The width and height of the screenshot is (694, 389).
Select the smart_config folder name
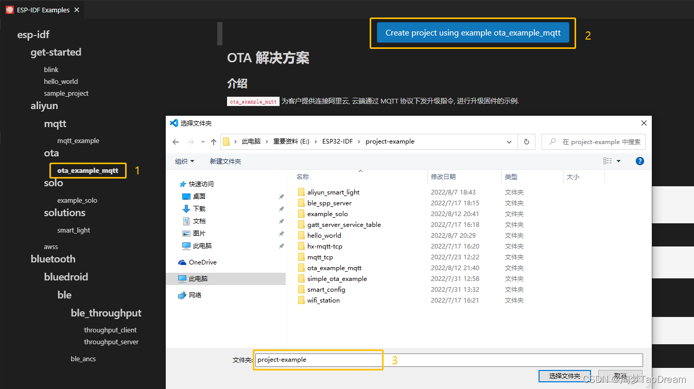[326, 289]
